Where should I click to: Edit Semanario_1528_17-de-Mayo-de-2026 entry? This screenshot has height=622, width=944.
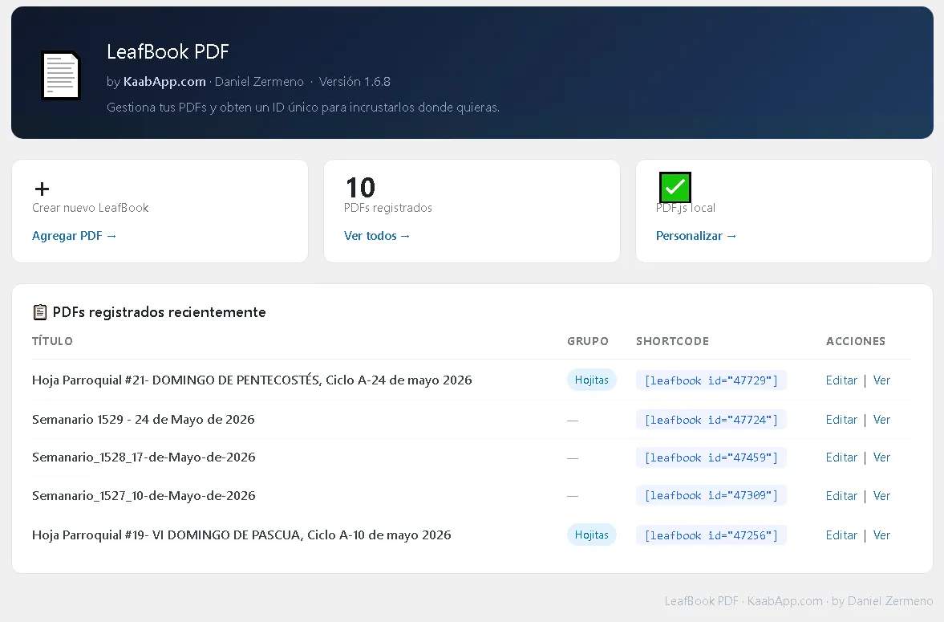[841, 457]
